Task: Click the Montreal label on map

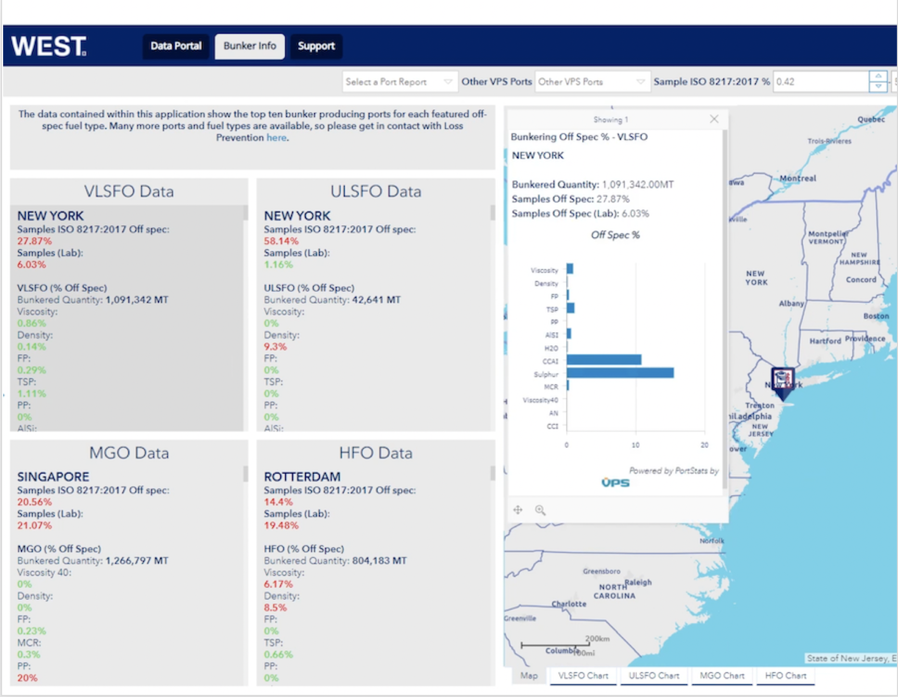Action: pyautogui.click(x=798, y=178)
